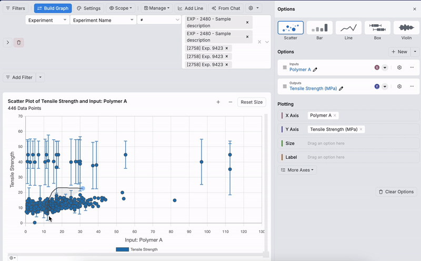Open the Scope dropdown
Viewport: 421px width, 261px height.
click(x=121, y=8)
